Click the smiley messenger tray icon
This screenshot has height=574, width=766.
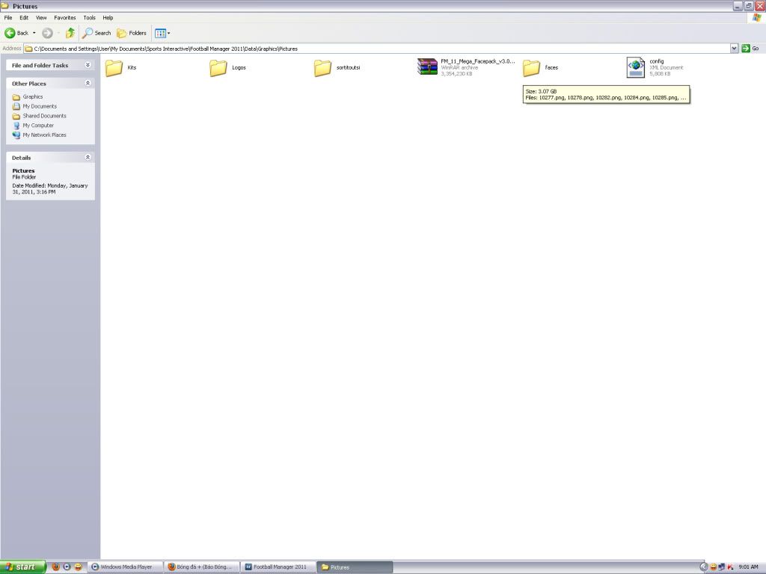713,567
